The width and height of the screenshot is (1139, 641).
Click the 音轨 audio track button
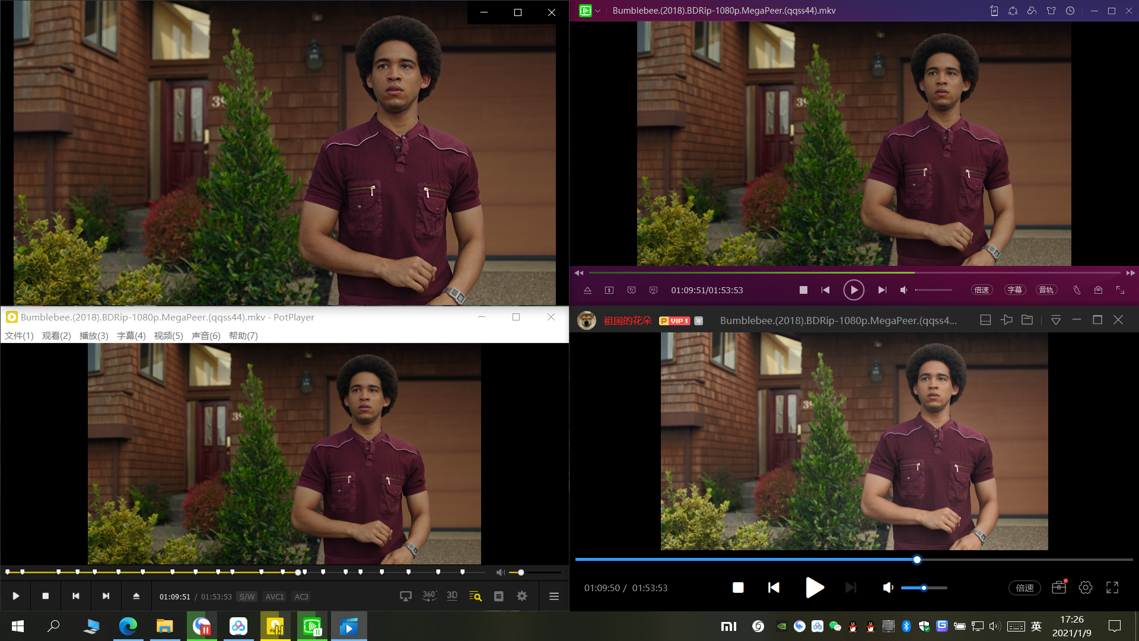click(x=1046, y=290)
